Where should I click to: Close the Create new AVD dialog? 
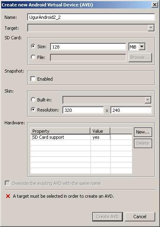point(155,5)
